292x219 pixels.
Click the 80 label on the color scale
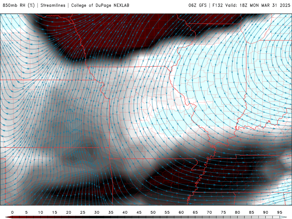(238, 212)
